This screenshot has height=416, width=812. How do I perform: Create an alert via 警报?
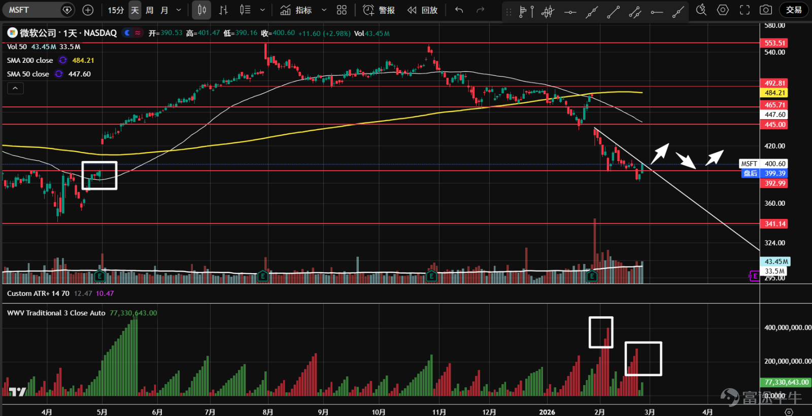point(379,10)
